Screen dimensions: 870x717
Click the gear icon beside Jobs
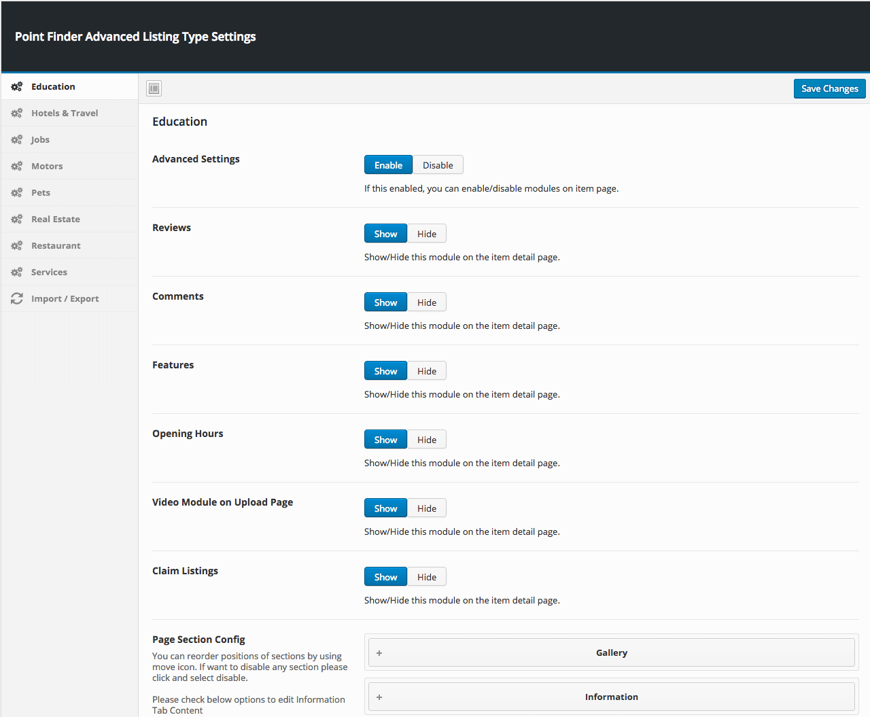[16, 139]
